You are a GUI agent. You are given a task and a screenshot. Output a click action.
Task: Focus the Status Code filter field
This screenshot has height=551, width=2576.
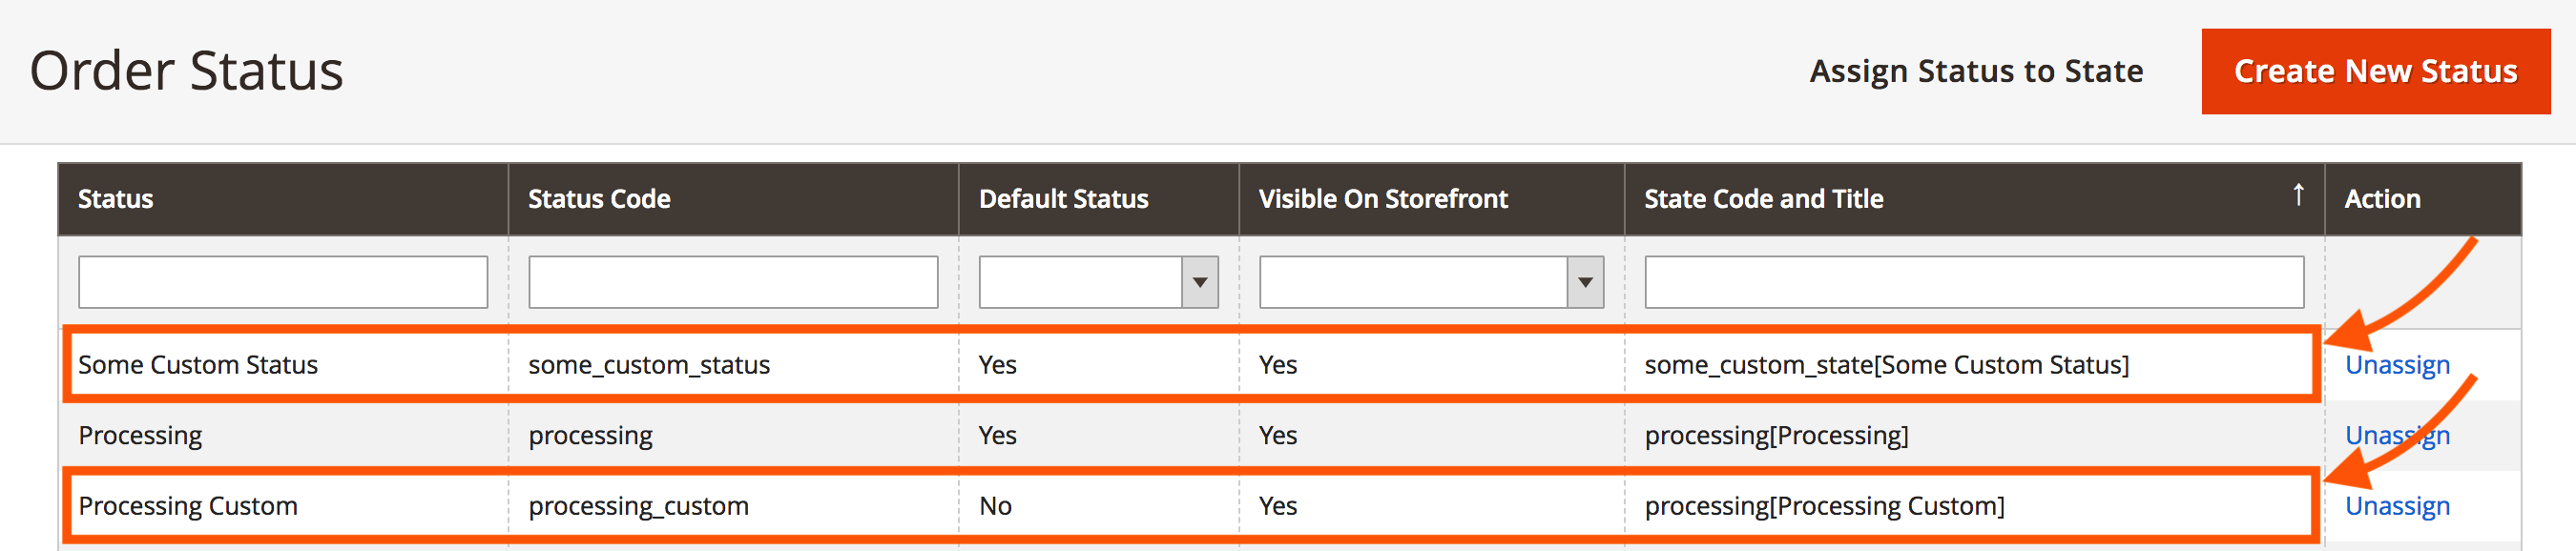tap(733, 282)
